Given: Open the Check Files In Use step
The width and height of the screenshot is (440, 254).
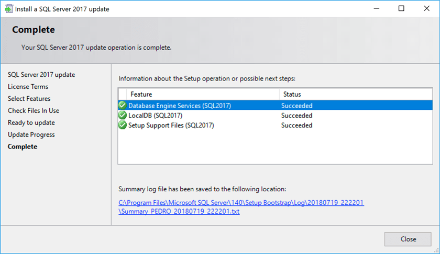Looking at the screenshot, I should pyautogui.click(x=34, y=111).
